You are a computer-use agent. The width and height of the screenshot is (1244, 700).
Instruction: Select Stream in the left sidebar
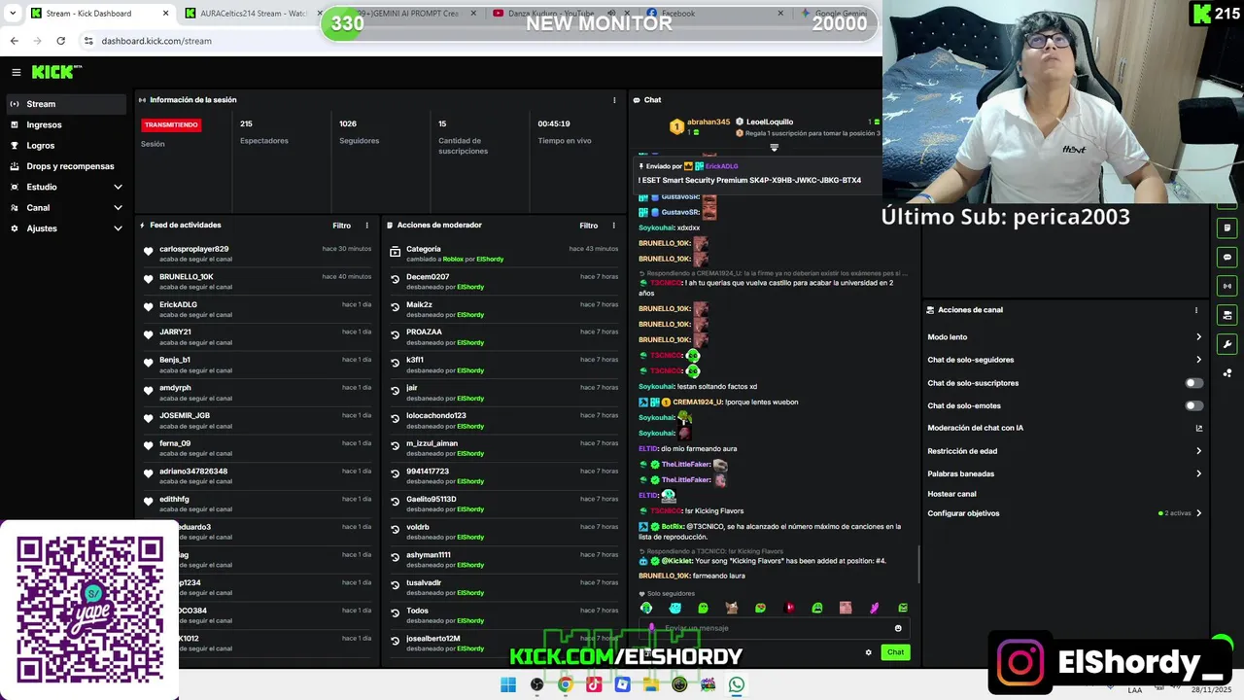pyautogui.click(x=66, y=104)
